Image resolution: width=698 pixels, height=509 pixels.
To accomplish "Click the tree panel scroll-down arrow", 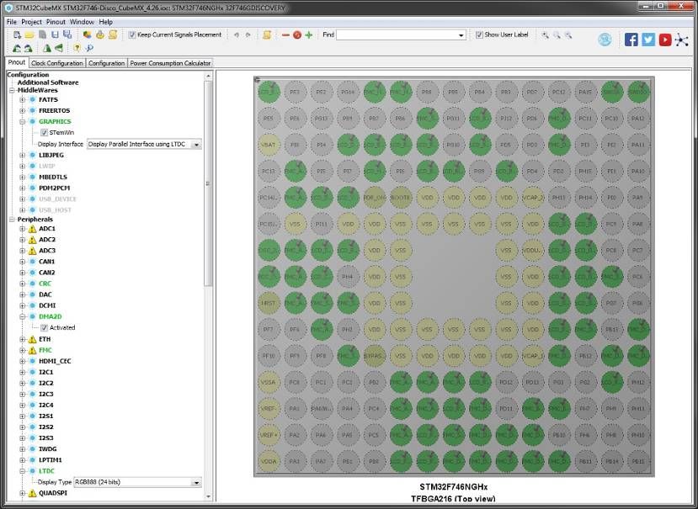I will pyautogui.click(x=208, y=496).
